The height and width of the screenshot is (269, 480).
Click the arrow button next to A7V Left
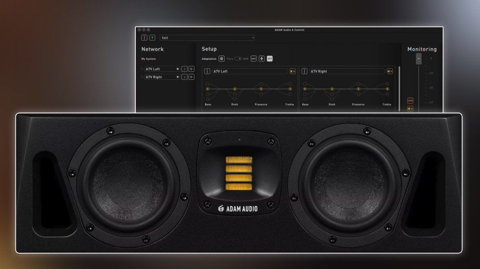[x=192, y=69]
